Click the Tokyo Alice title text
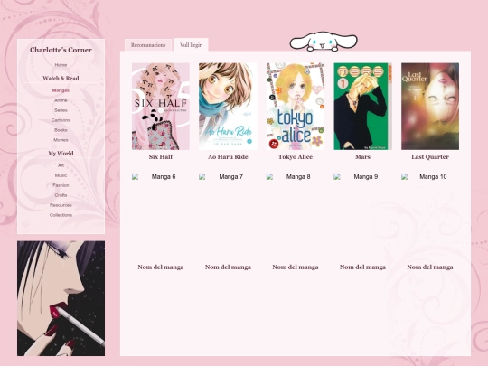488x366 pixels. pos(296,157)
